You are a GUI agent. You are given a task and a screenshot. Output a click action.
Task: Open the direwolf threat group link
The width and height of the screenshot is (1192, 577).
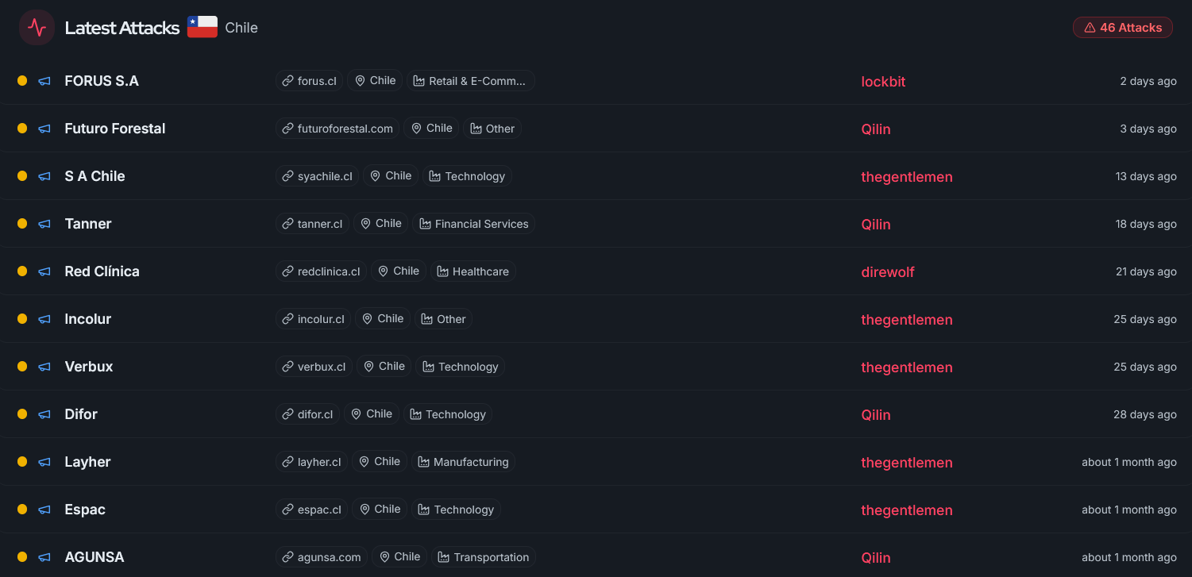(x=888, y=272)
